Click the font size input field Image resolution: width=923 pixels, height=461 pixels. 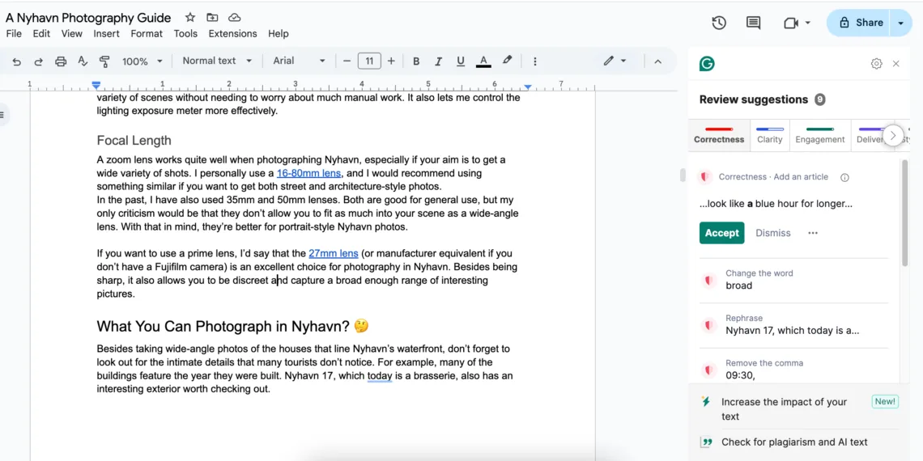[369, 61]
